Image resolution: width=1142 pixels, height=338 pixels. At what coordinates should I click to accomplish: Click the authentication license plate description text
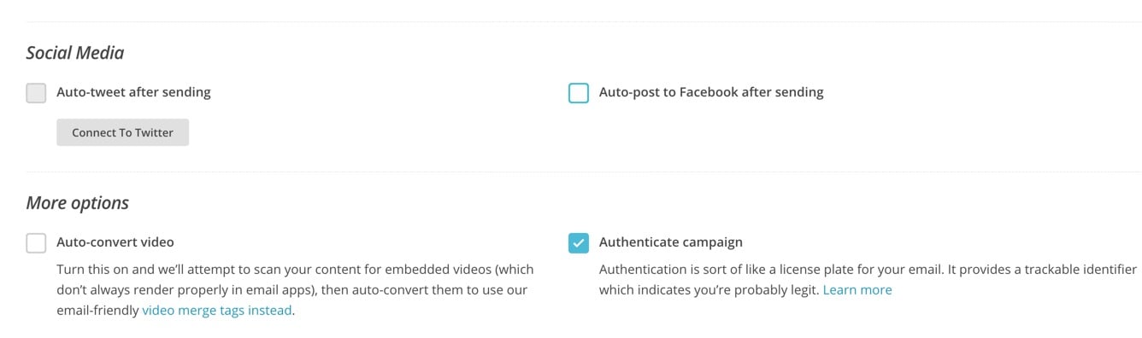(868, 280)
